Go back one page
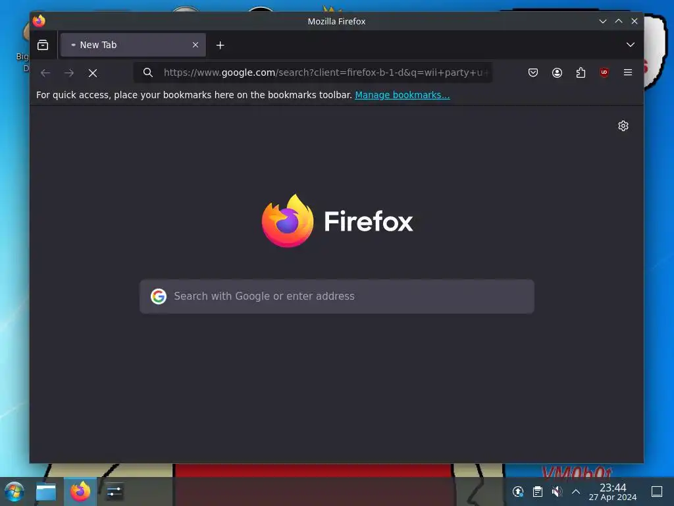This screenshot has width=674, height=506. pos(45,72)
